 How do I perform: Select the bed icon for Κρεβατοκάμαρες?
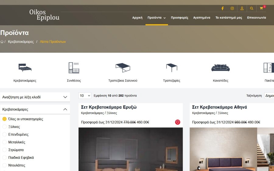(25, 68)
